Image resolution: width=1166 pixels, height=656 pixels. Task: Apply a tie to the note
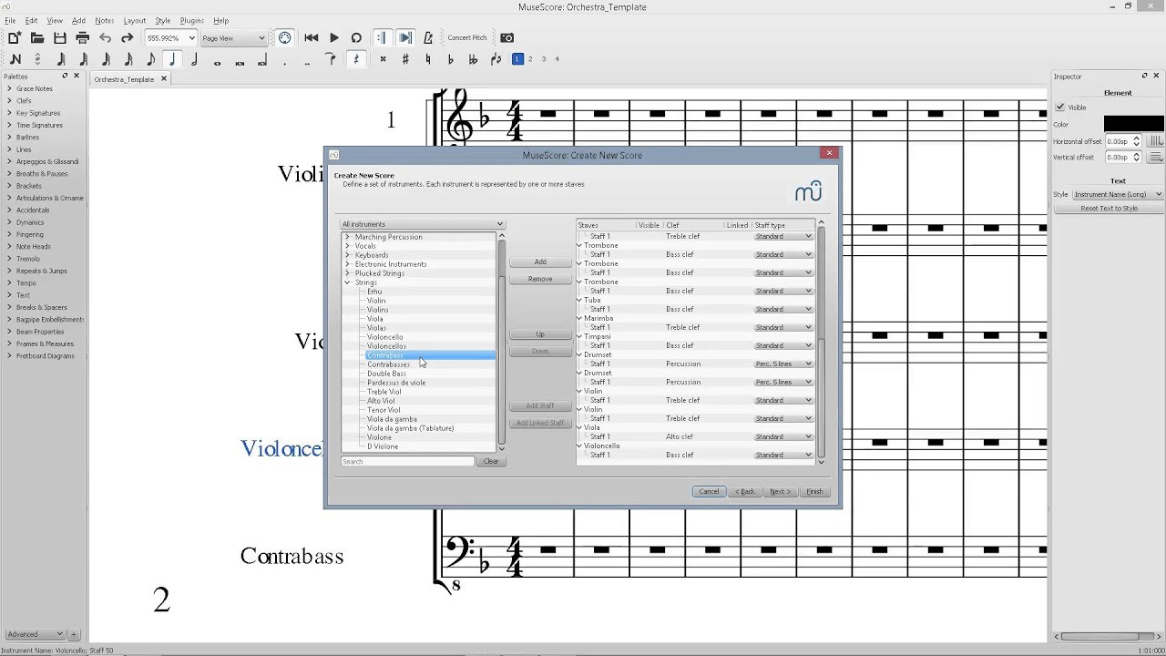pos(331,59)
